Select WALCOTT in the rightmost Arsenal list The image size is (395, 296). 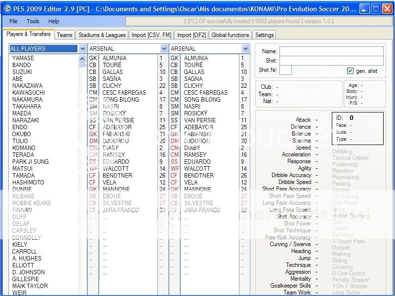pyautogui.click(x=197, y=169)
